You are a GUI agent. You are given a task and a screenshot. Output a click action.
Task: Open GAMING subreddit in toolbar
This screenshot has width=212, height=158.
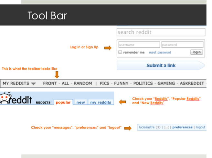[x=166, y=83]
